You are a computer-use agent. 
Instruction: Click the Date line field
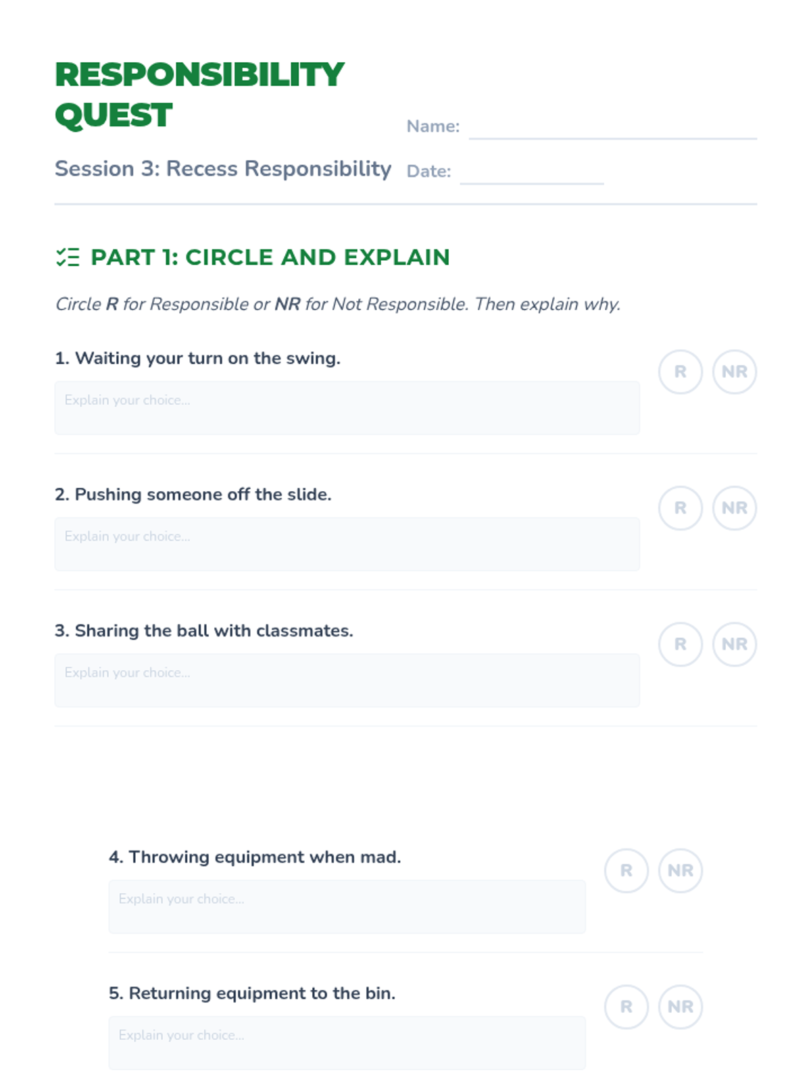[x=532, y=173]
